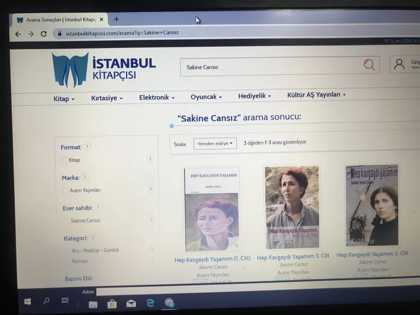
Task: Open the Kırtasiye menu
Action: (x=107, y=98)
